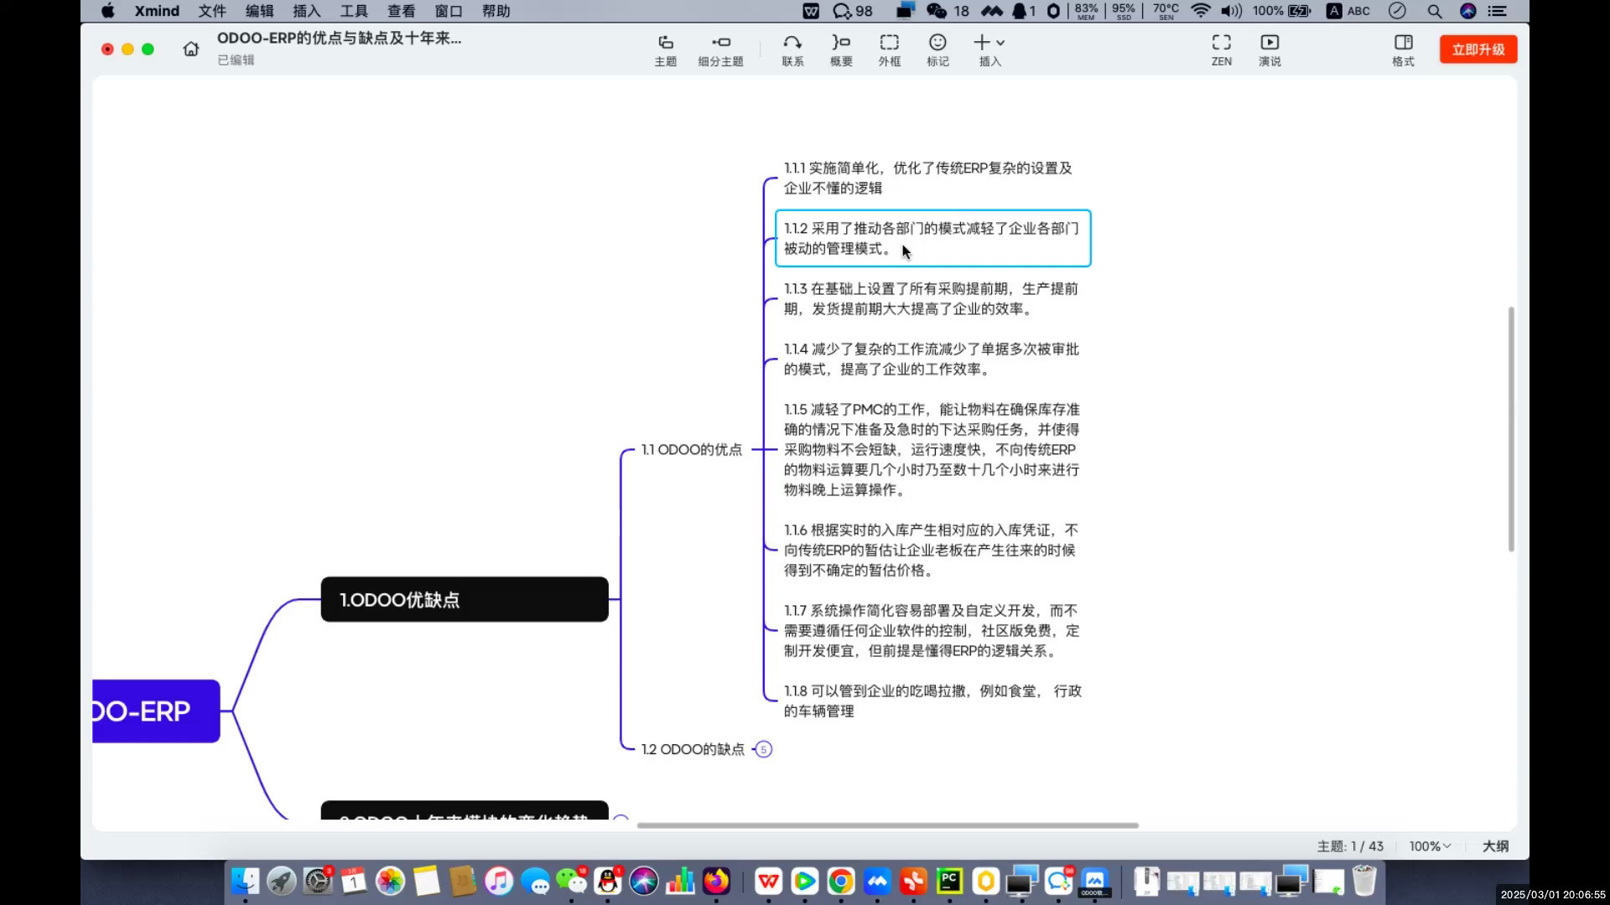Screen dimensions: 1610x905
Task: Select topic 1.1.7 系统操作简化
Action: [932, 631]
